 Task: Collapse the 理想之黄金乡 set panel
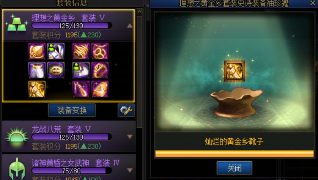tap(130, 26)
